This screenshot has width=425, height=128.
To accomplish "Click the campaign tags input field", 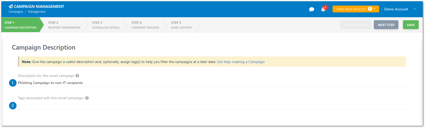I will pyautogui.click(x=212, y=105).
